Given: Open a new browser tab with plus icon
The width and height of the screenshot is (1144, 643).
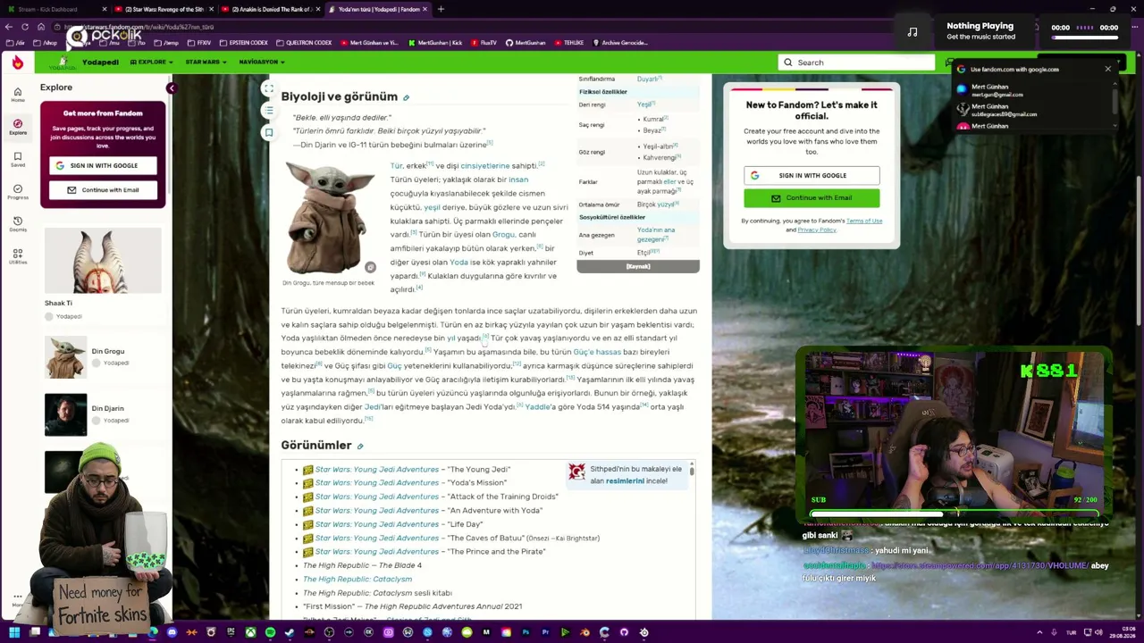Looking at the screenshot, I should click(441, 9).
